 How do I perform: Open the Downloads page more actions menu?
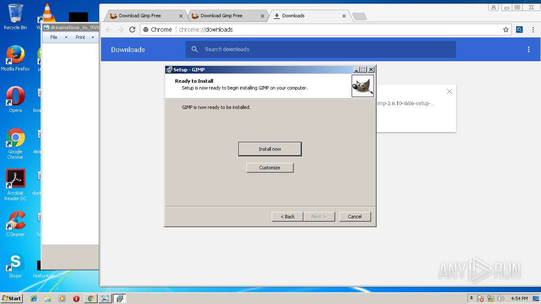[528, 49]
